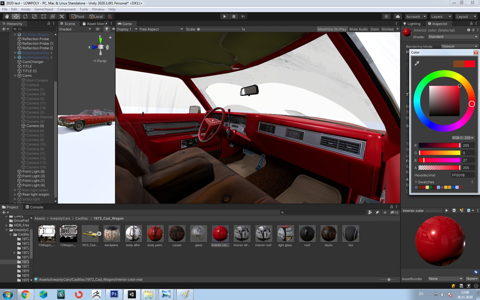Open Photoshop from the taskbar
Viewport: 480px width, 300px height.
coord(114,294)
